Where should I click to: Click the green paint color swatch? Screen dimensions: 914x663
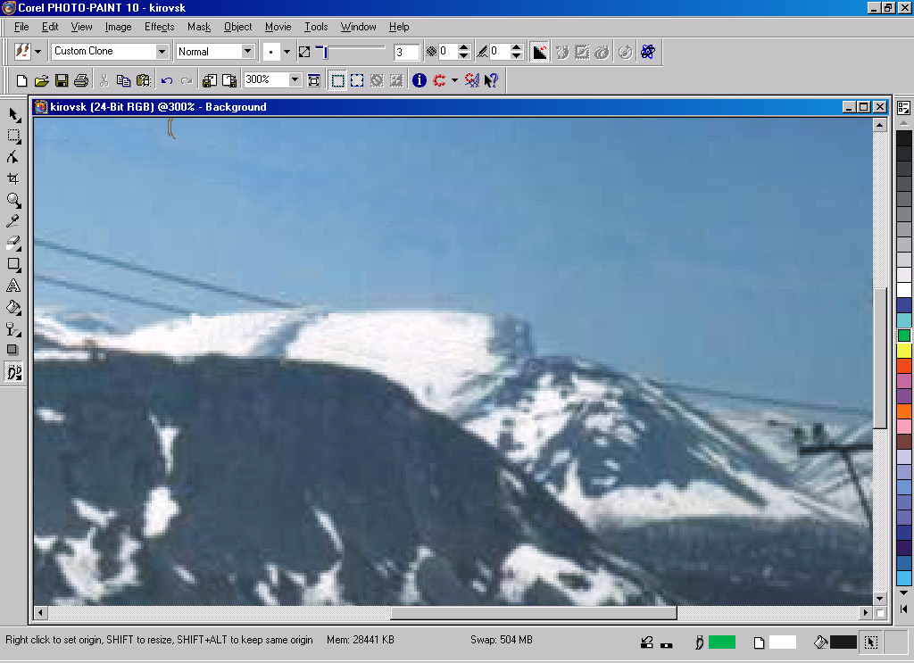pos(721,642)
